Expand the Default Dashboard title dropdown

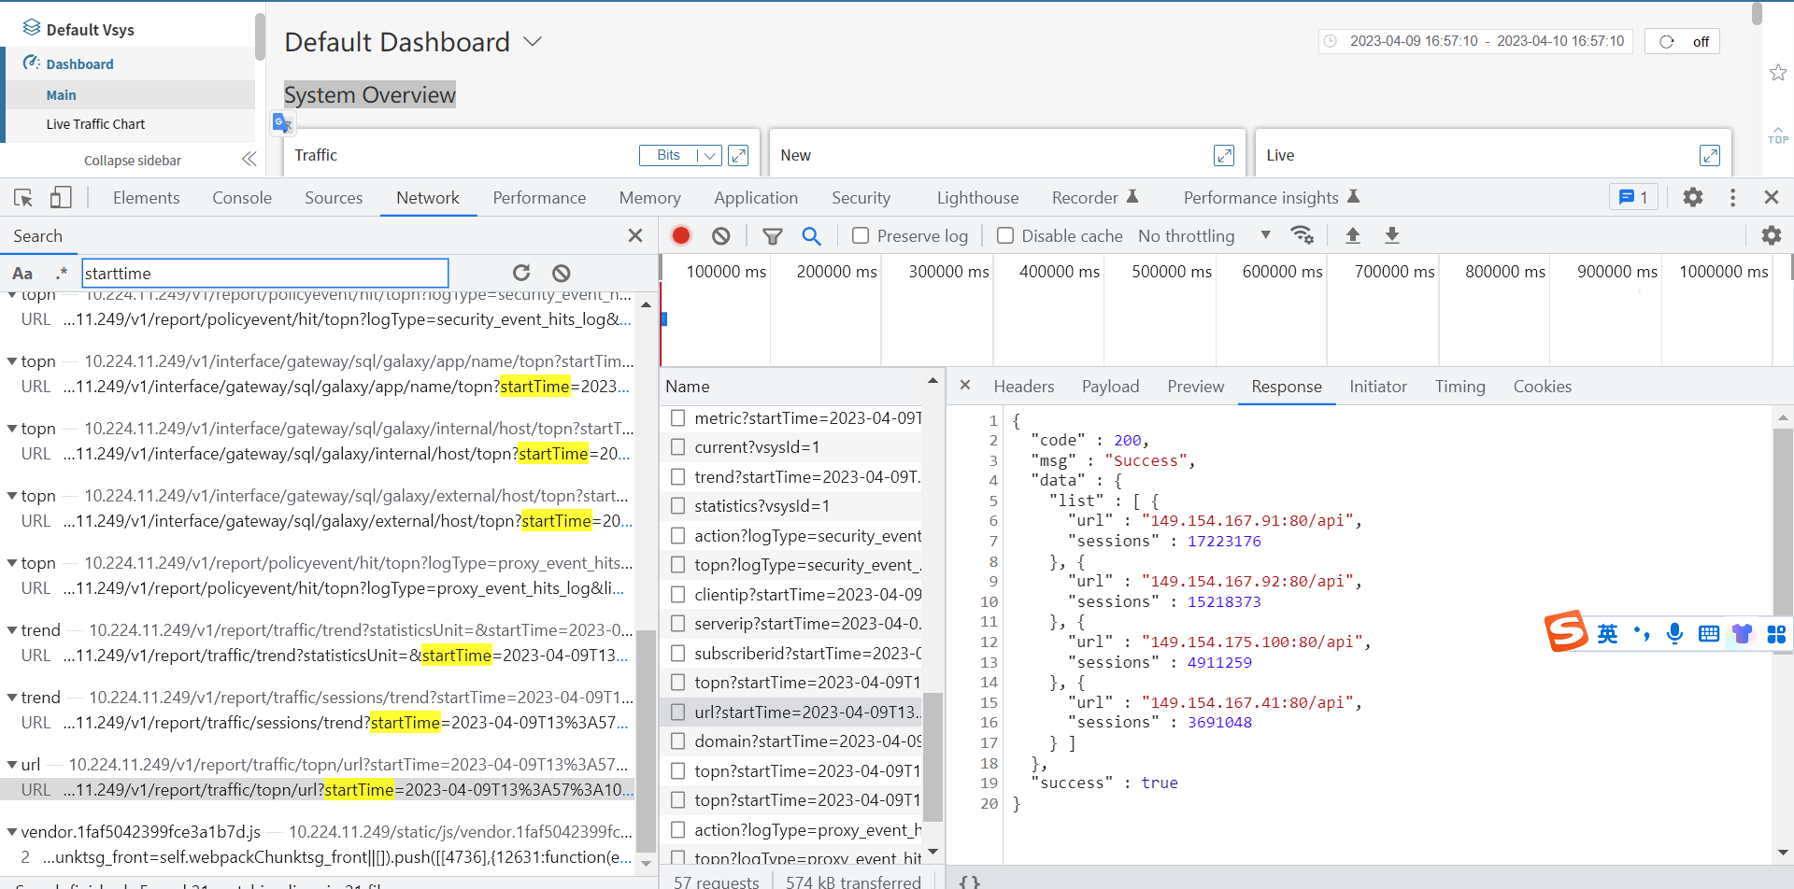[533, 42]
